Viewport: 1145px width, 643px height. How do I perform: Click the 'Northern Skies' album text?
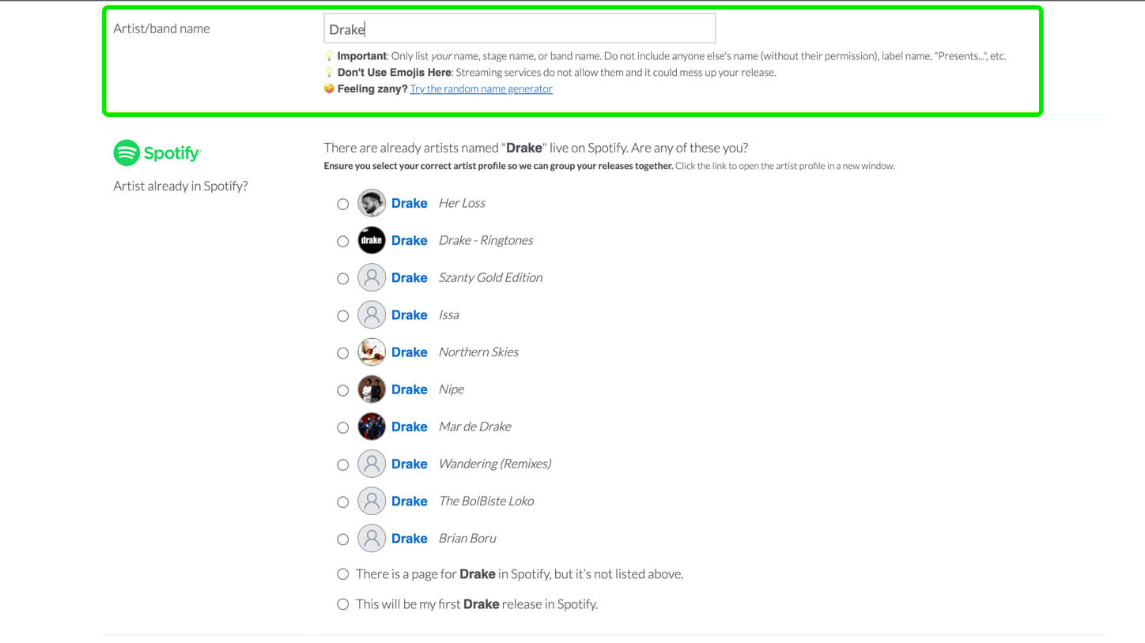click(x=478, y=352)
